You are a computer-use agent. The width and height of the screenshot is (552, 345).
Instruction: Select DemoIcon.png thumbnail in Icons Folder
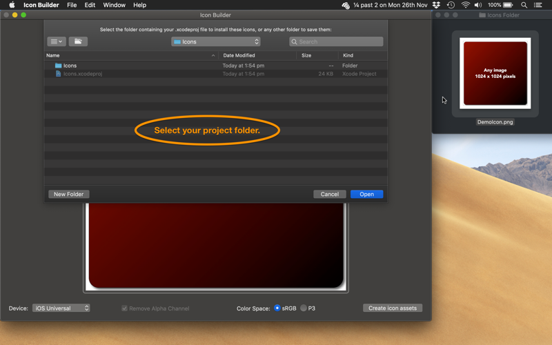[495, 73]
